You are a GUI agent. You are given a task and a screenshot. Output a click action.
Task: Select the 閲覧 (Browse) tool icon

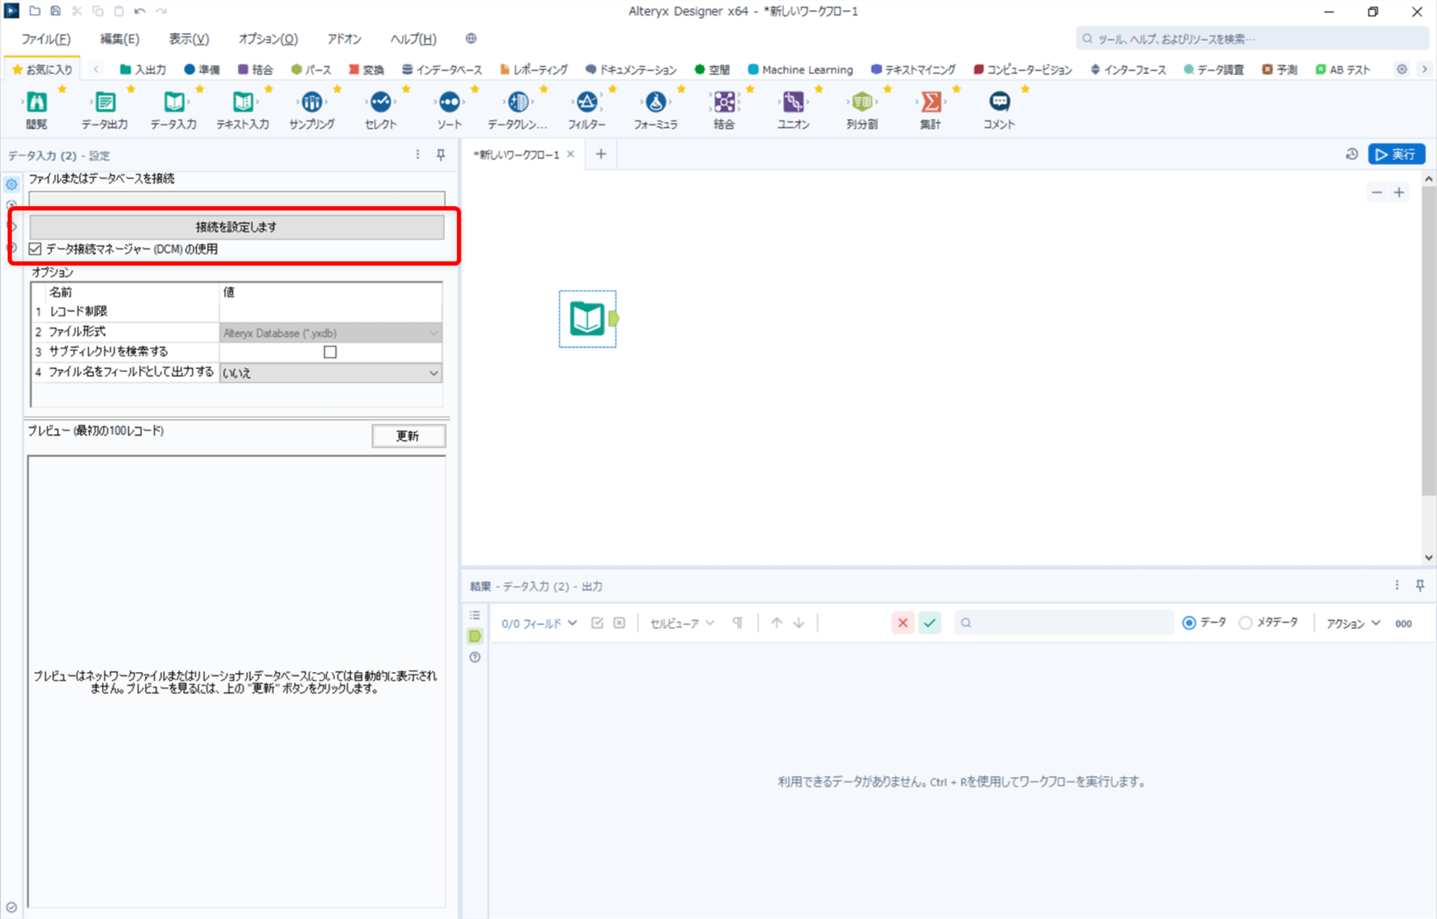[37, 102]
